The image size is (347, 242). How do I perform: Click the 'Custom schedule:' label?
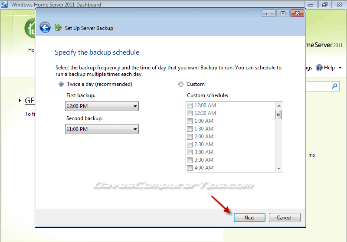click(208, 95)
